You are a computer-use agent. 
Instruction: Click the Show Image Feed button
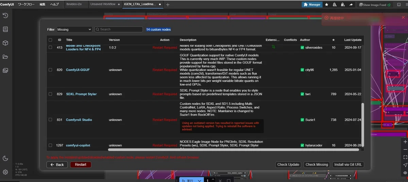coord(375,5)
